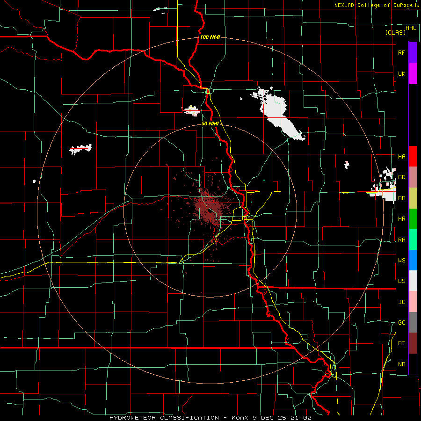Image resolution: width=421 pixels, height=421 pixels.
Task: Click the DS white legend swatch
Action: pyautogui.click(x=413, y=281)
